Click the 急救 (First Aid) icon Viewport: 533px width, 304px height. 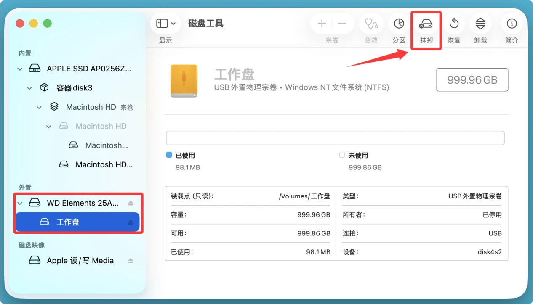(371, 24)
